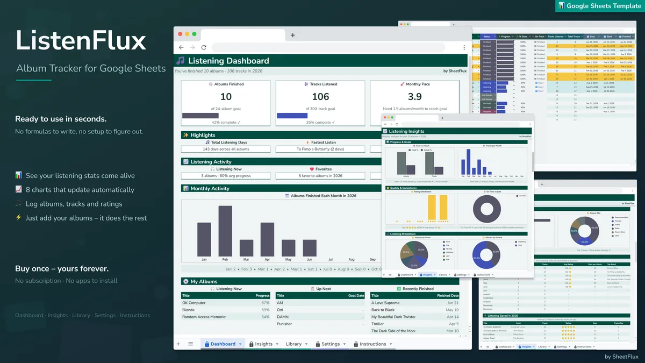Screen dimensions: 645x363
Task: Click green check icon beside Recently Finished
Action: [x=399, y=289]
